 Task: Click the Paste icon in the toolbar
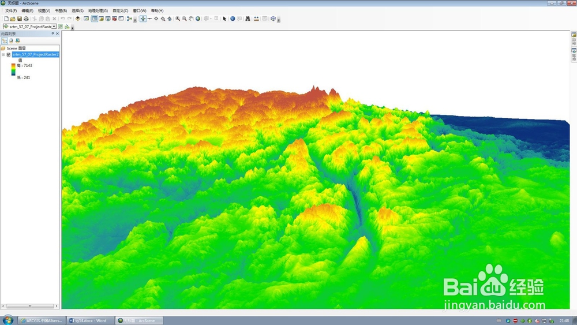click(48, 18)
